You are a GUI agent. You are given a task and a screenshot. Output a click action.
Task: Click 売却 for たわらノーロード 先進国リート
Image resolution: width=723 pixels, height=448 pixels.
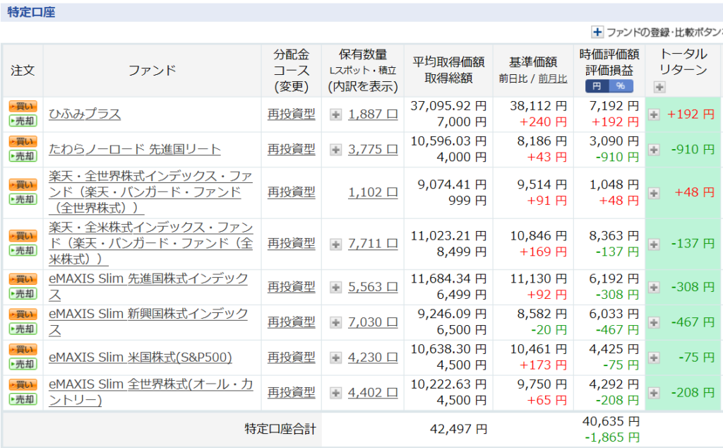23,156
